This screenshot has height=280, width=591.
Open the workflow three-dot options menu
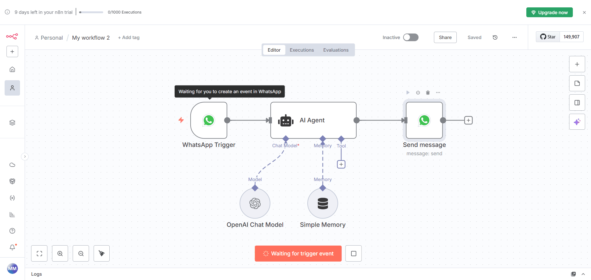[x=514, y=37]
